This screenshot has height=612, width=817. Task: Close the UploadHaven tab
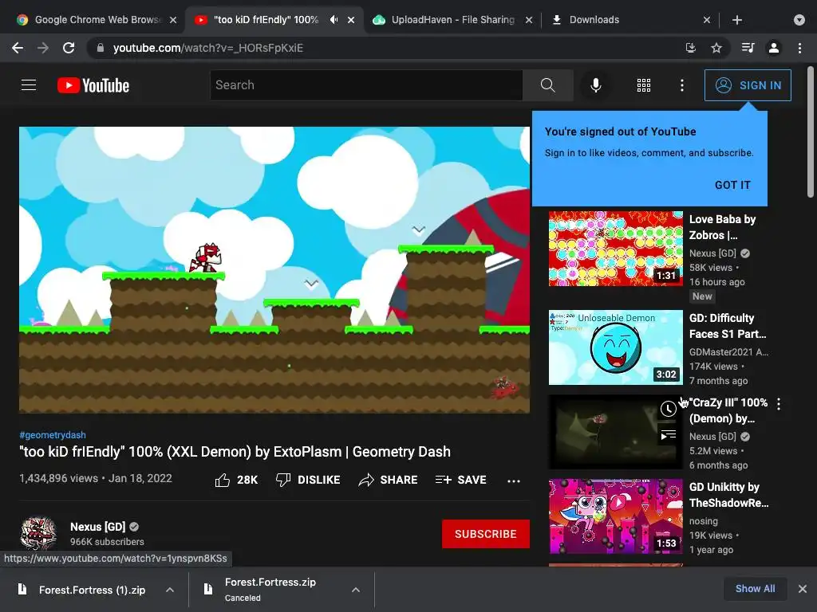pyautogui.click(x=529, y=20)
